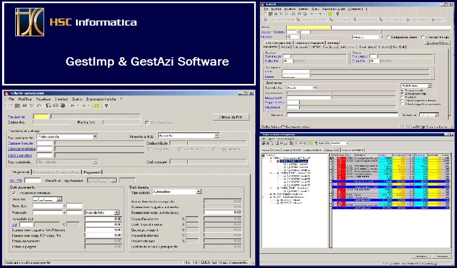Open the Modifica menu in Schede percipienti
The image size is (457, 268).
point(25,99)
